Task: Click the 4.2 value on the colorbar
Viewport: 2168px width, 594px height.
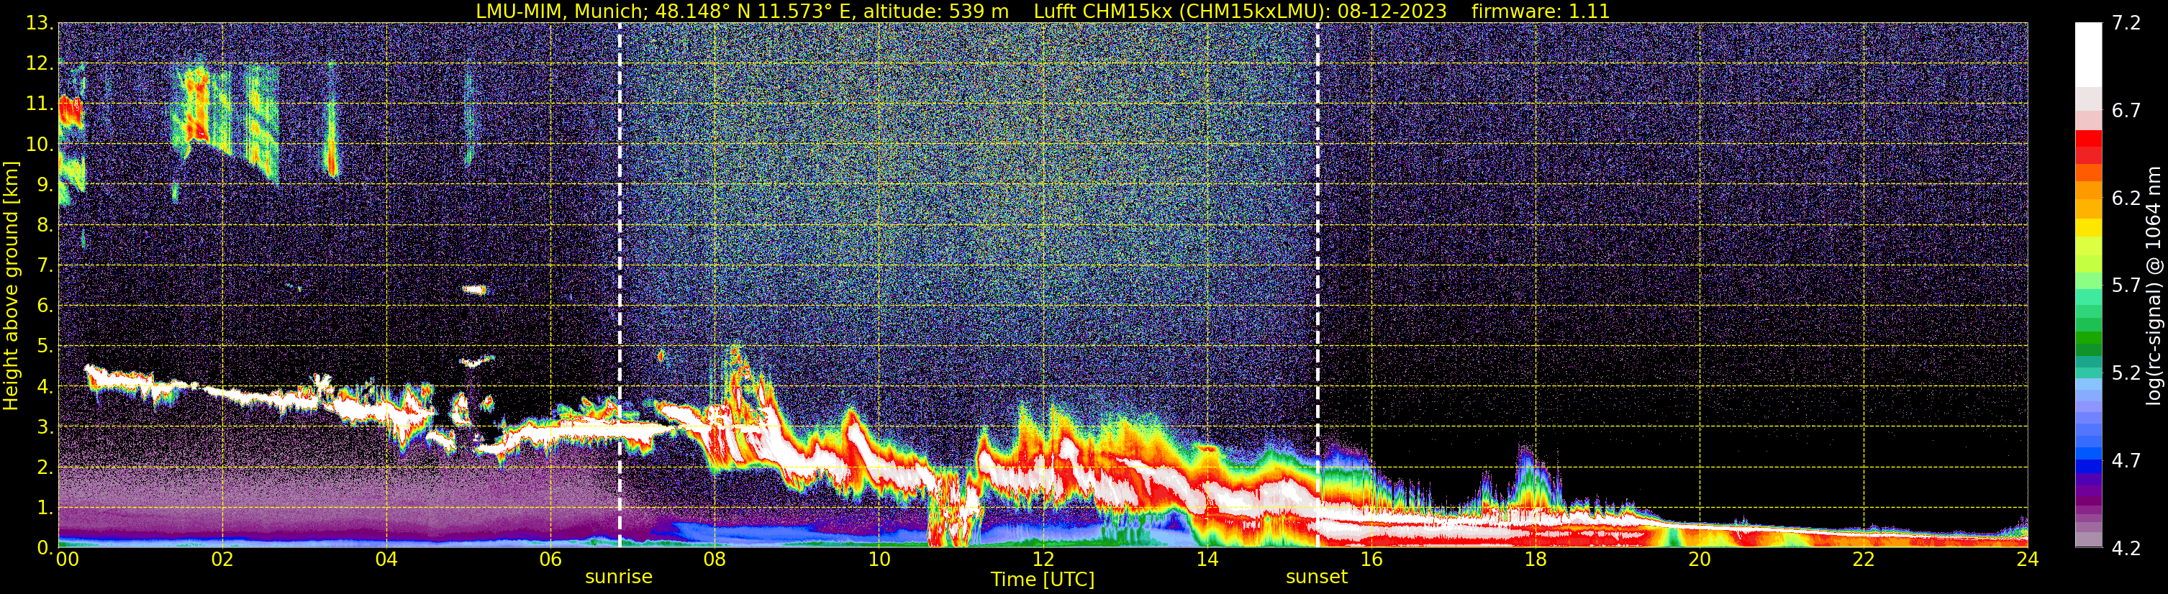Action: (x=2126, y=549)
